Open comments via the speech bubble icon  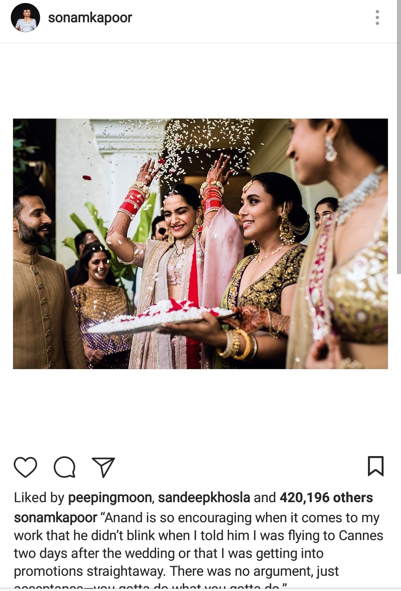pos(65,467)
